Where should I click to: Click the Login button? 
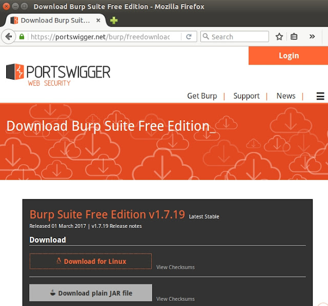click(288, 55)
